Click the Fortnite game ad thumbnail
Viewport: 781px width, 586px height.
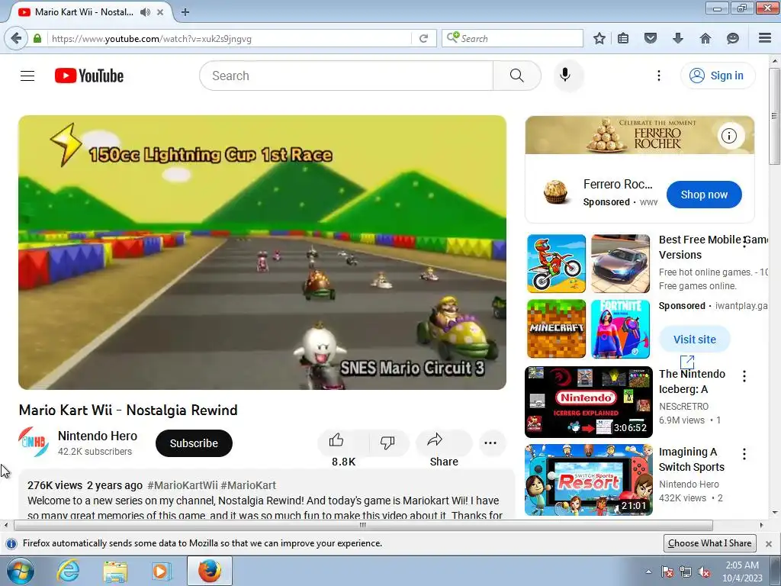click(620, 329)
